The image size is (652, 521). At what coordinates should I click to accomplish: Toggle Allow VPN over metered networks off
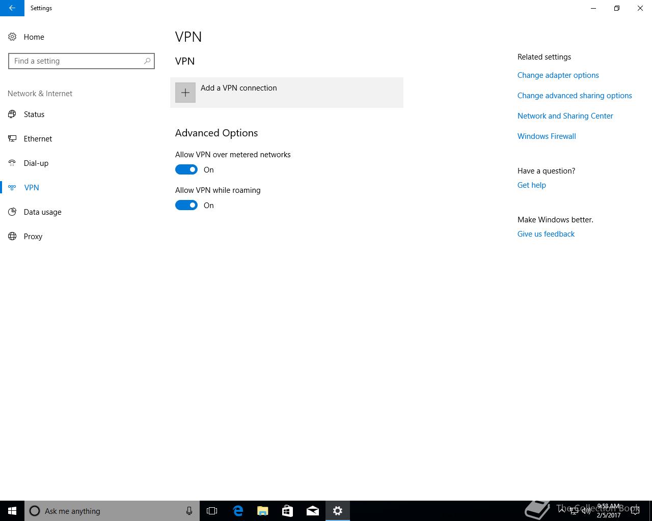(186, 169)
